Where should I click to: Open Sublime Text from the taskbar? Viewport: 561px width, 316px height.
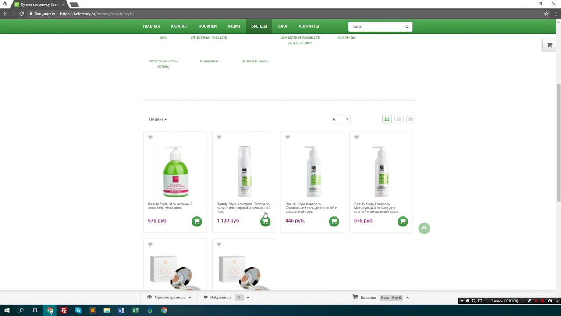point(92,310)
